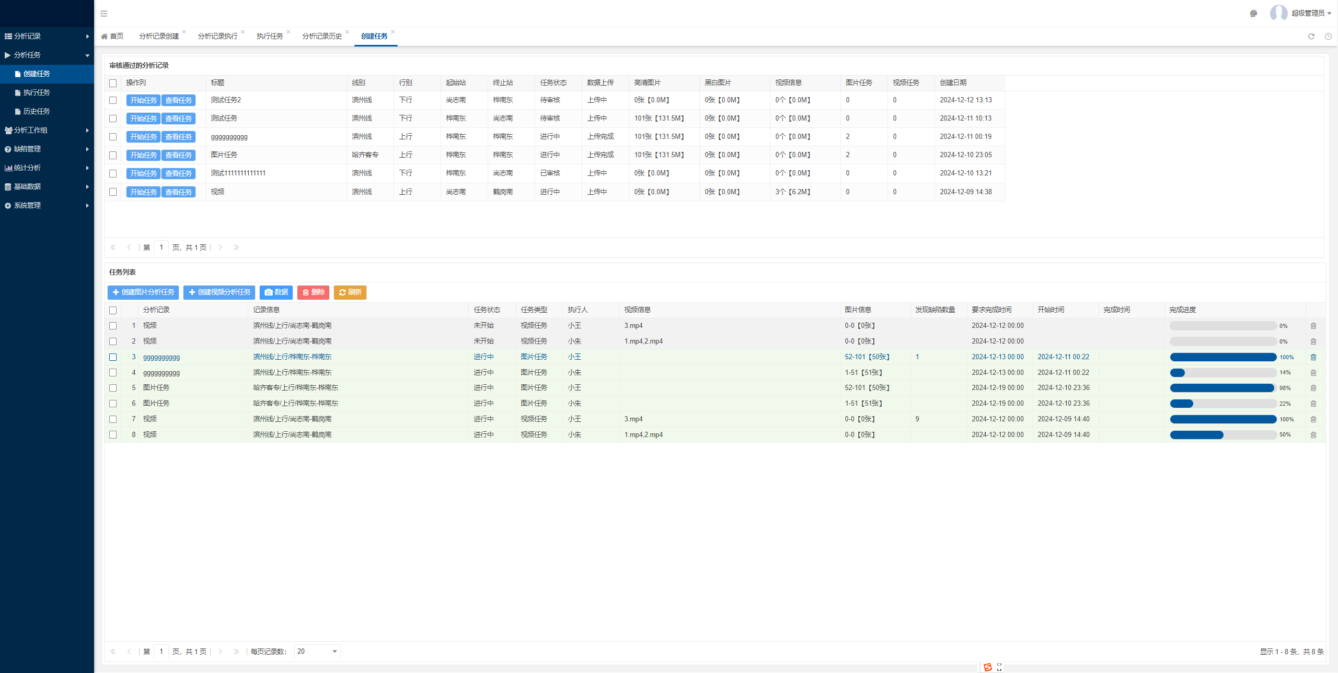
Task: Check the 图片任务 record row in top table
Action: coord(113,156)
